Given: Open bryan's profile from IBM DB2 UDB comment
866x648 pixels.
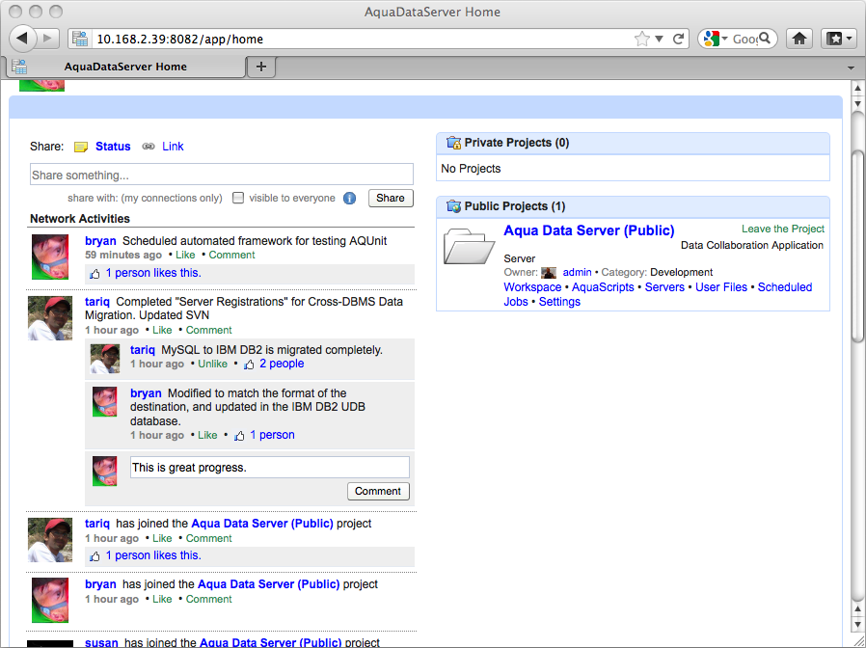Looking at the screenshot, I should click(146, 393).
